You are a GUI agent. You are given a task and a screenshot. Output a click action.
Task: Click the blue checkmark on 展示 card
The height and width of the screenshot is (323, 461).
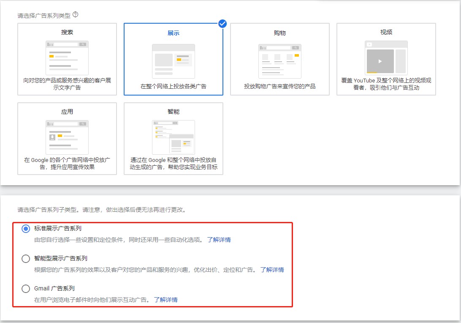pyautogui.click(x=222, y=24)
